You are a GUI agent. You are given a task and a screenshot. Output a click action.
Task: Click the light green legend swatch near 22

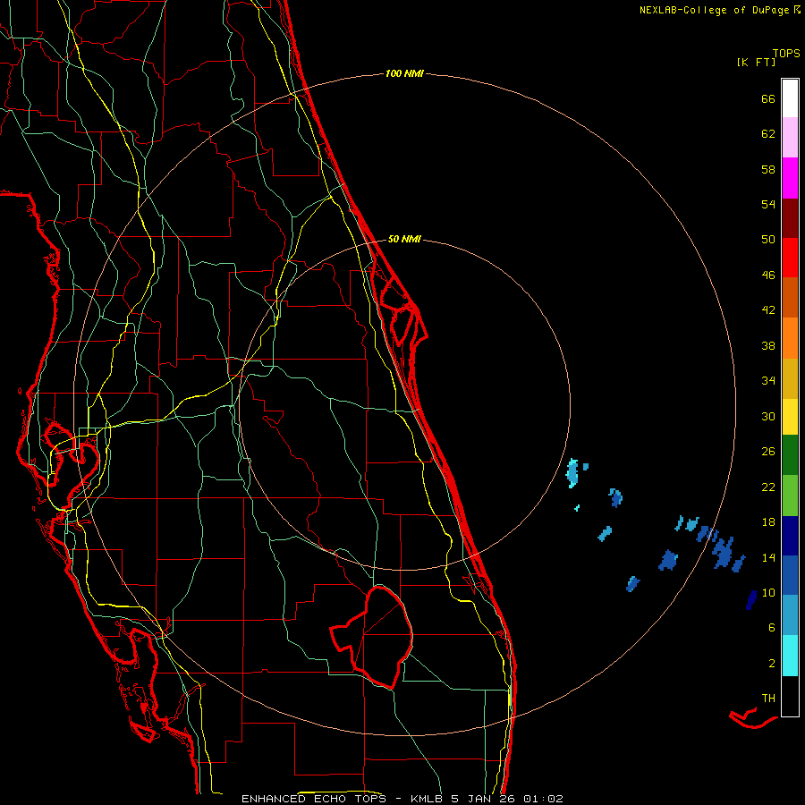coord(790,496)
